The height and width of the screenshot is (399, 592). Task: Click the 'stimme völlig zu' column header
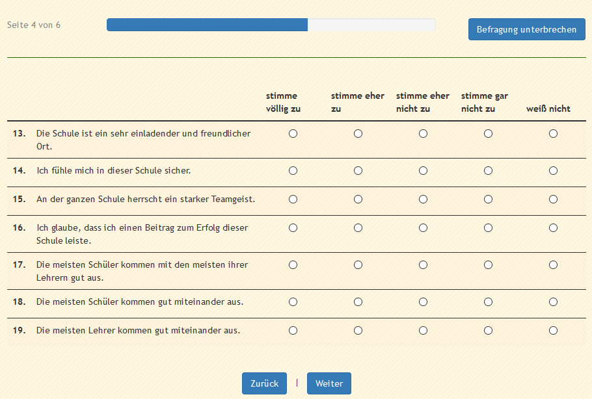point(283,102)
